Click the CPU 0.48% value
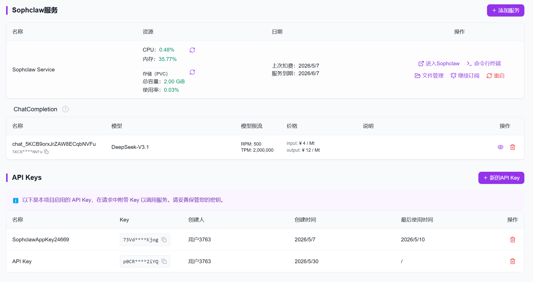The height and width of the screenshot is (282, 533). [167, 50]
